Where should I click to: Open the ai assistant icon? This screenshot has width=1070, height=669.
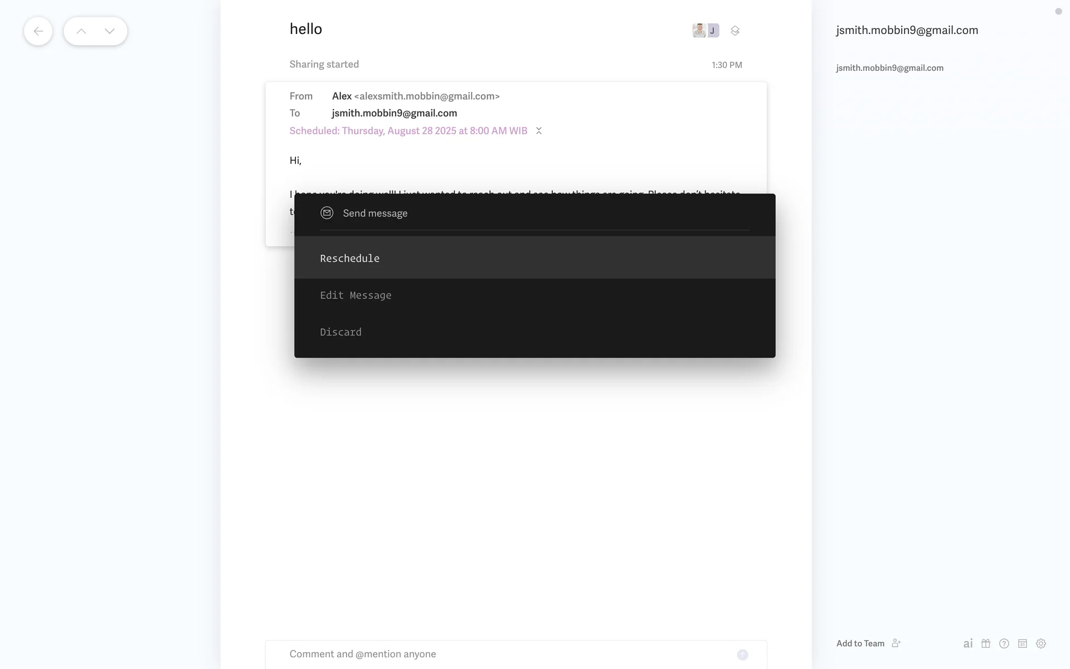[x=968, y=643]
